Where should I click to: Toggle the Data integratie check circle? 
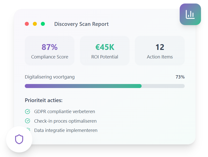point(29,129)
